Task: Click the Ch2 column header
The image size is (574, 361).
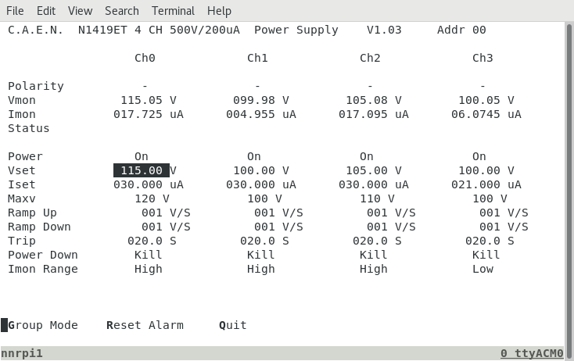Action: click(x=370, y=58)
